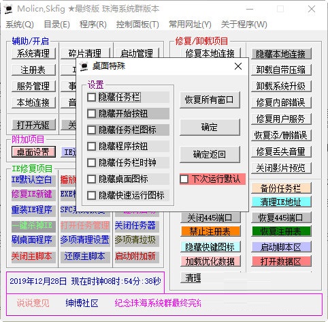Image resolution: width=328 pixels, height=322 pixels.
Task: Open the 常用网址(Y) menu
Action: pyautogui.click(x=190, y=25)
